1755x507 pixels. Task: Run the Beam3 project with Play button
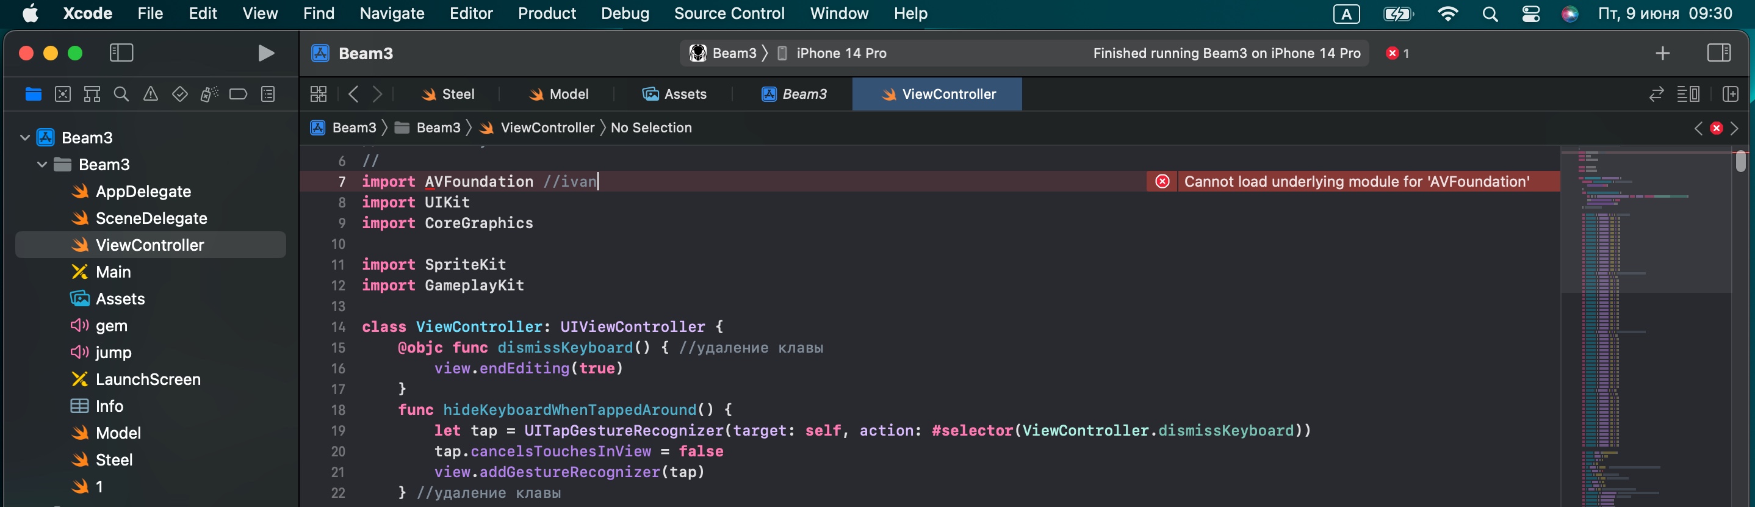tap(267, 53)
